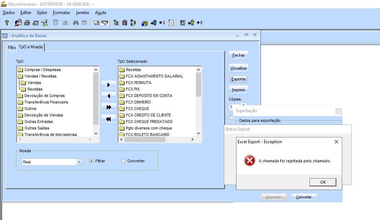Click the Visualizar button
The width and height of the screenshot is (380, 220).
click(238, 68)
